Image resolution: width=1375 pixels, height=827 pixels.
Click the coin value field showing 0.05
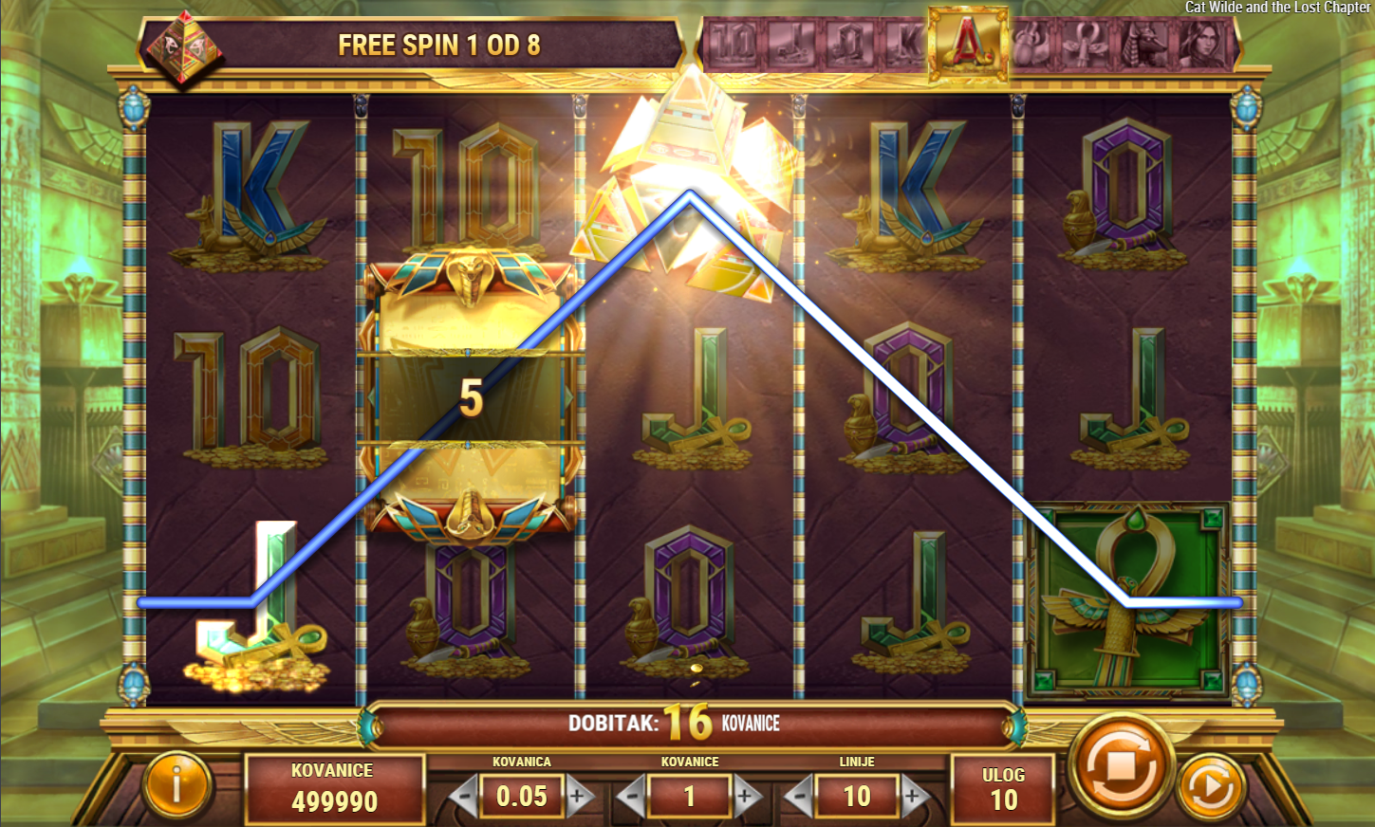pos(521,796)
